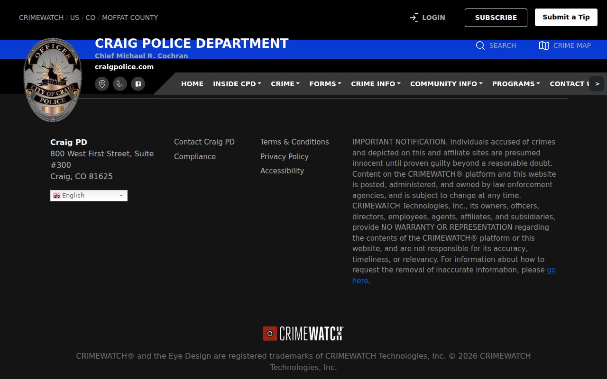Click the CRIMEWATCH footer logo
The width and height of the screenshot is (607, 379).
pos(303,334)
